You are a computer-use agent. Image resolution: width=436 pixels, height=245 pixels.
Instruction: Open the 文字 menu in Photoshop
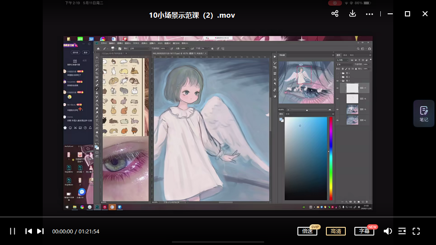136,43
